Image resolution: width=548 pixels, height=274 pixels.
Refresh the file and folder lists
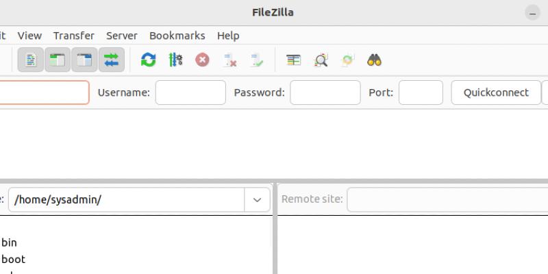click(x=148, y=60)
